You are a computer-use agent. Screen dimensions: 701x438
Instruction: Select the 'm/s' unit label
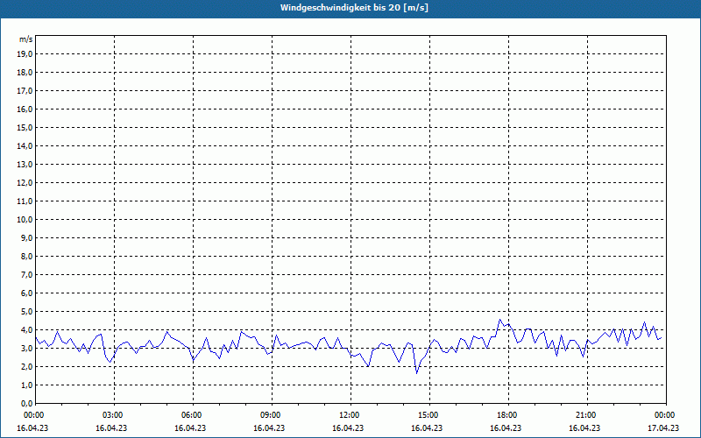26,39
